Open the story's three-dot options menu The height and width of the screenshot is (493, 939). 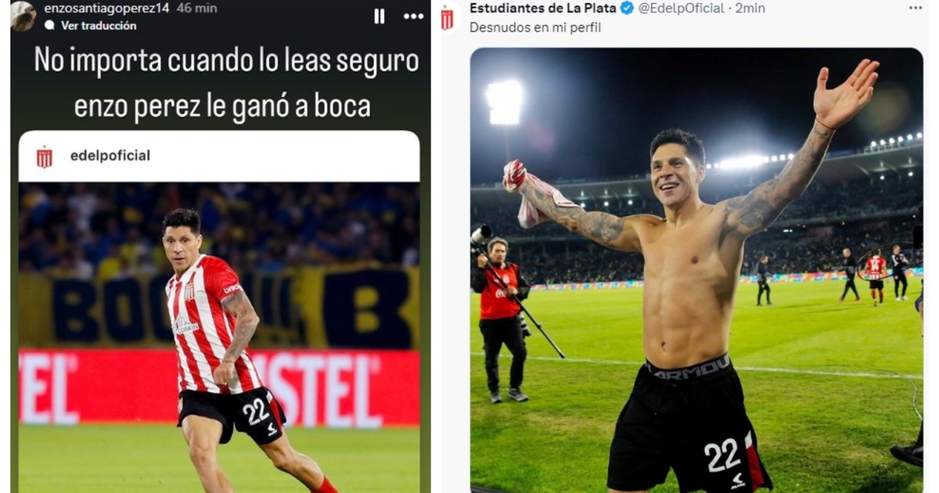[413, 16]
